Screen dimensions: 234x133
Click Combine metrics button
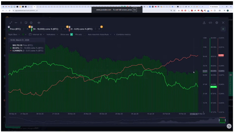point(122,34)
